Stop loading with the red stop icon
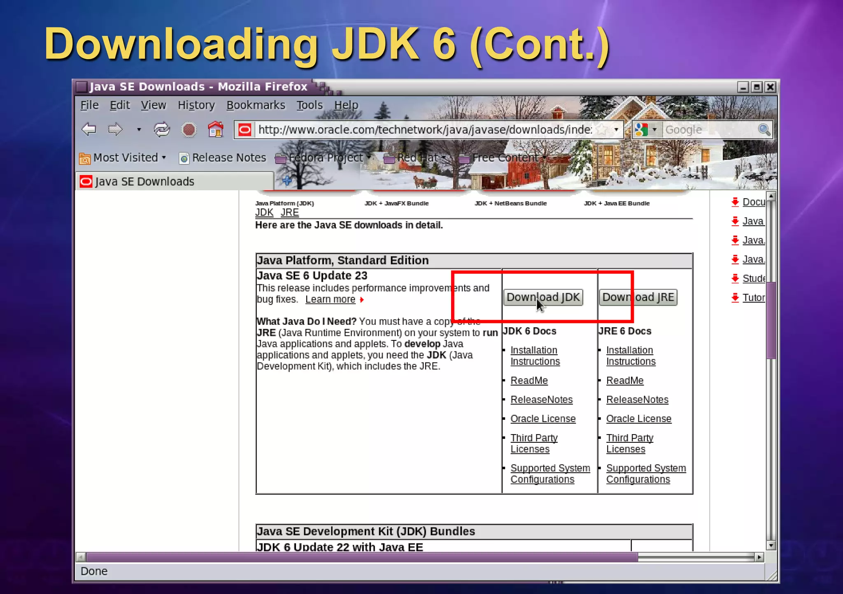Viewport: 843px width, 594px height. (189, 130)
